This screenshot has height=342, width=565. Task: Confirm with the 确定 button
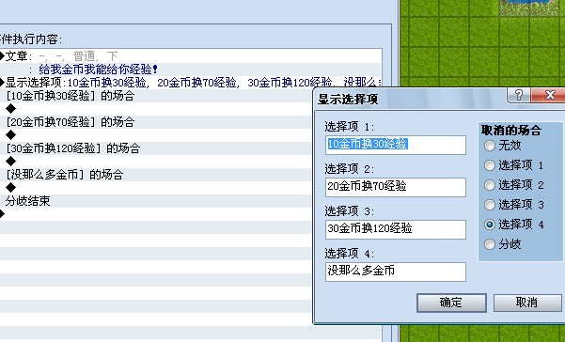coord(451,303)
